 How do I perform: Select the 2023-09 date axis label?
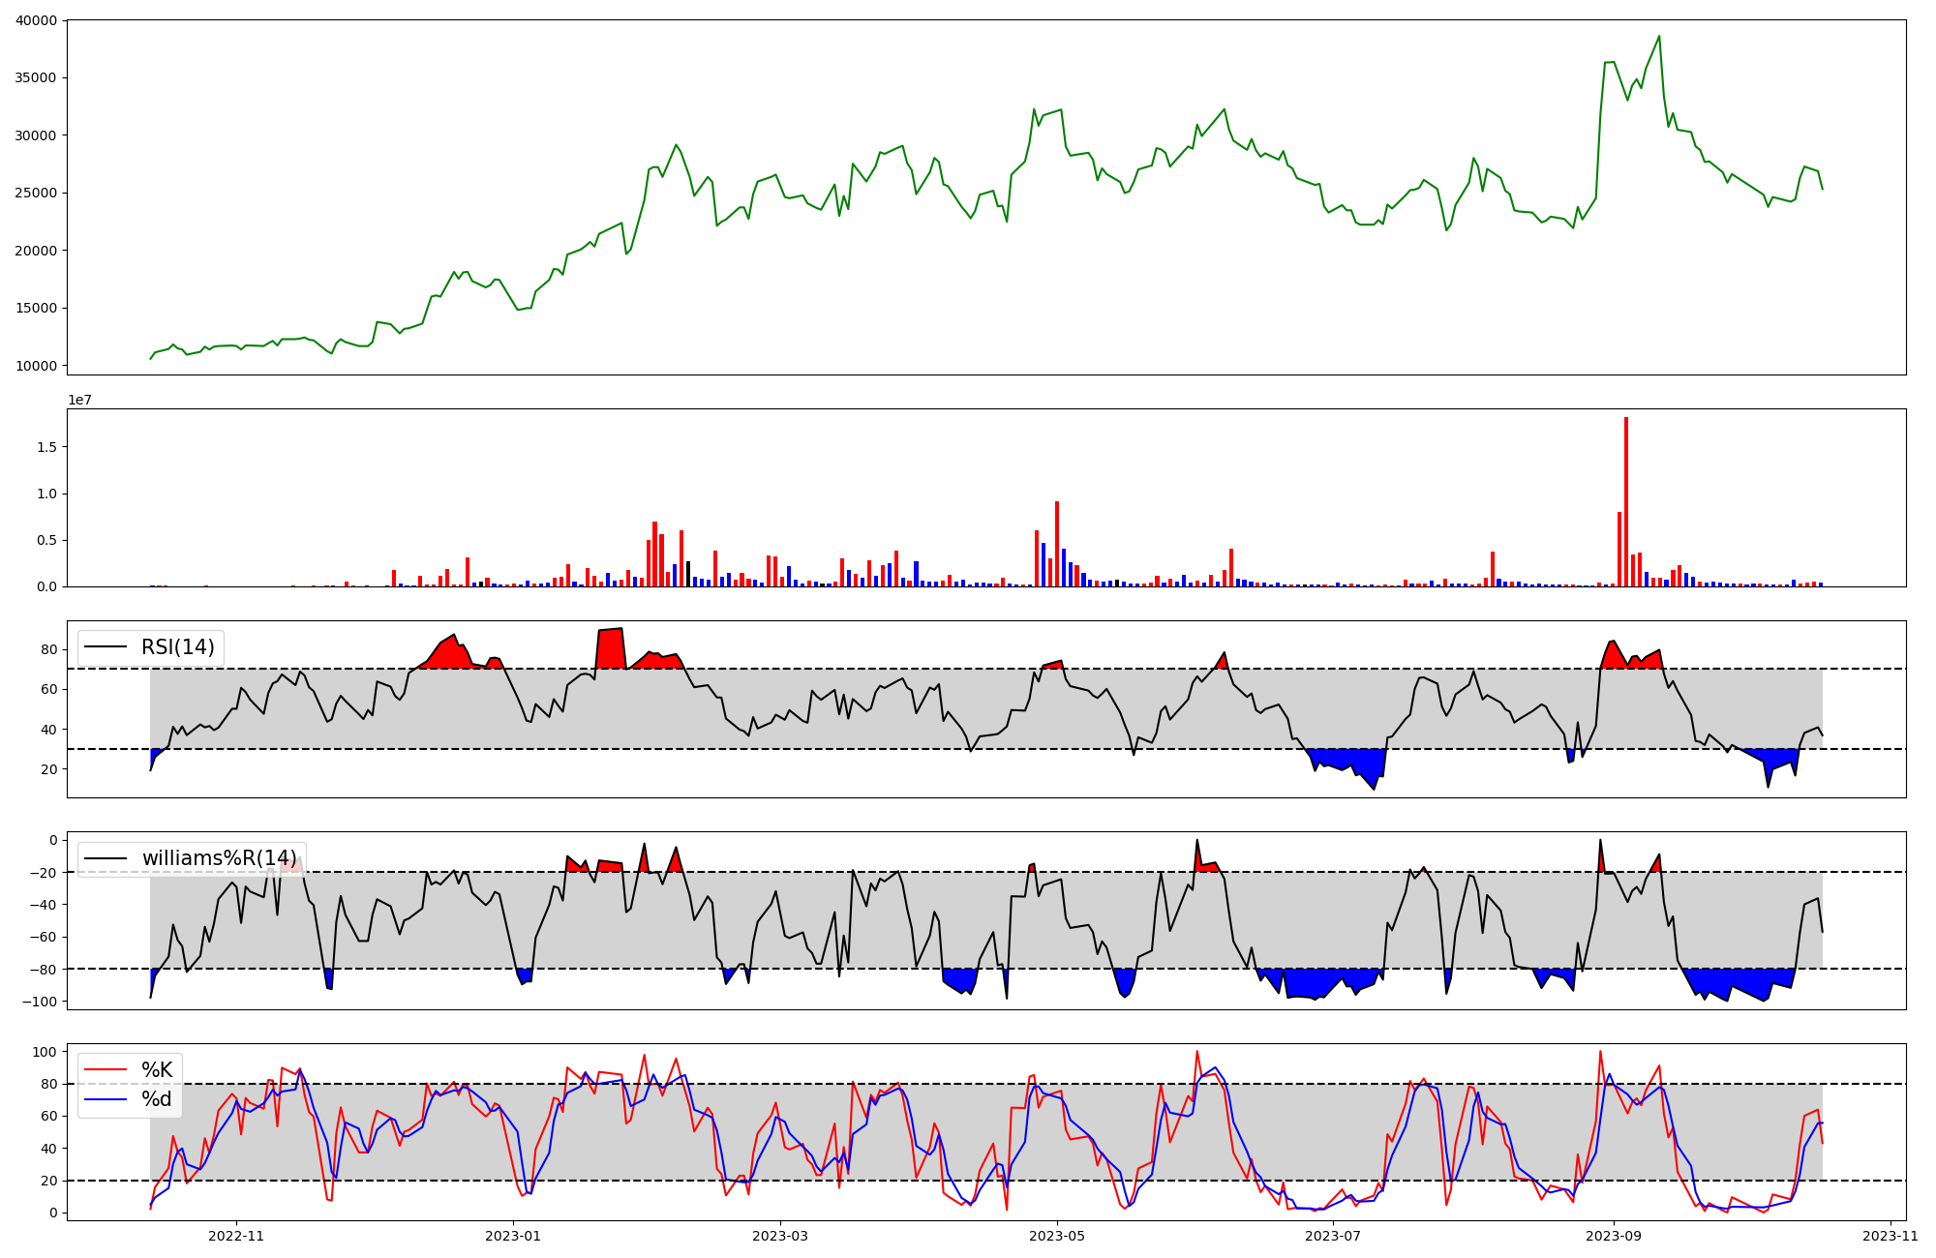pyautogui.click(x=1614, y=1236)
